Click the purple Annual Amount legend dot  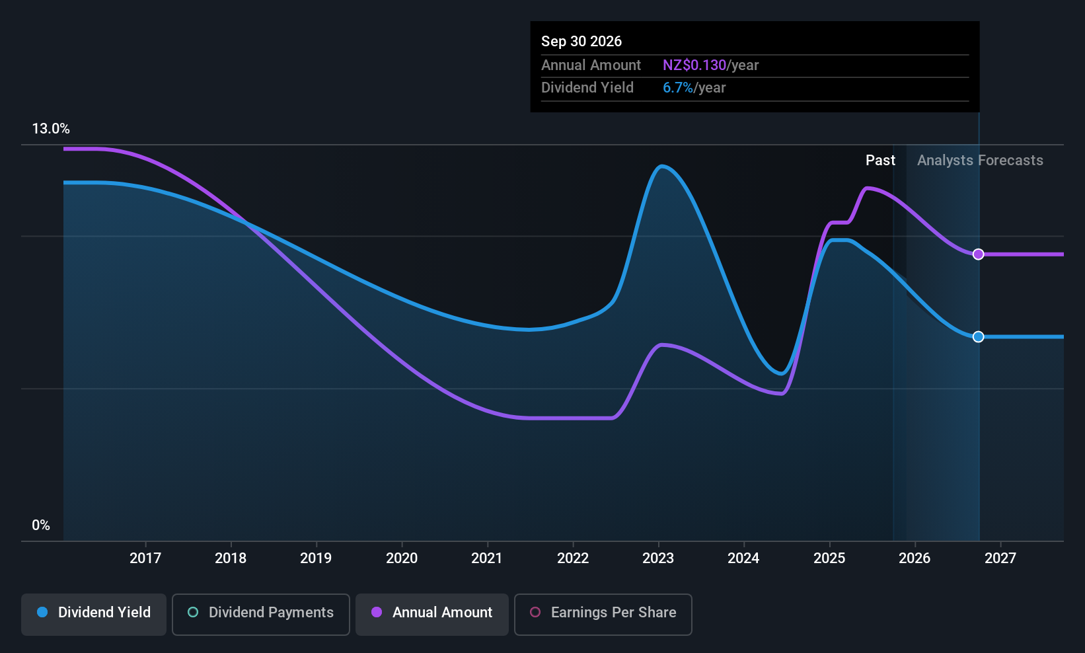click(x=376, y=613)
